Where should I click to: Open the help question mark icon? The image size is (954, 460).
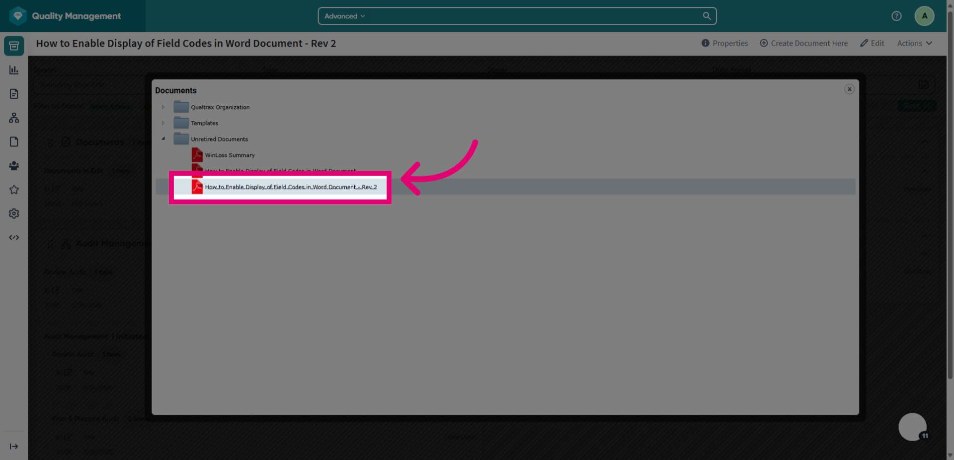pyautogui.click(x=896, y=16)
